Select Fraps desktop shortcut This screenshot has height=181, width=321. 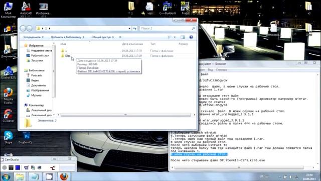pyautogui.click(x=185, y=8)
